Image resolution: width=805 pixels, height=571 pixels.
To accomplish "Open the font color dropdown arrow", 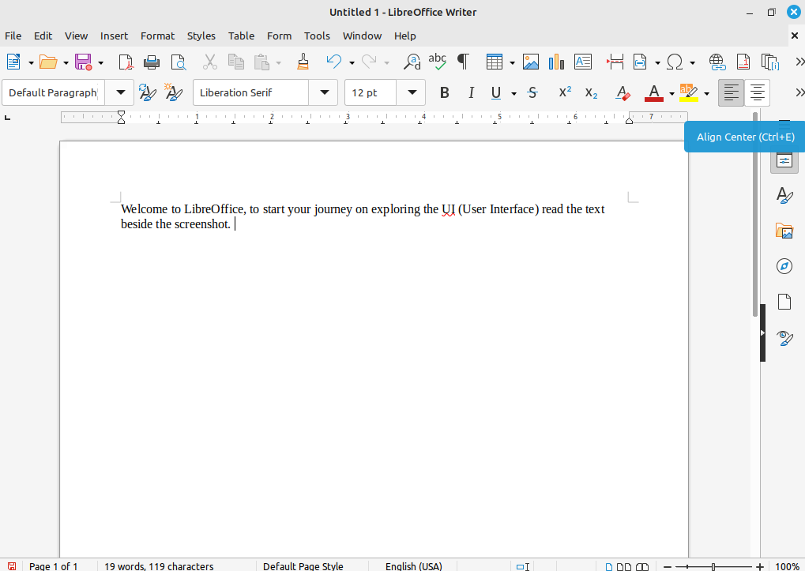I will coord(671,93).
